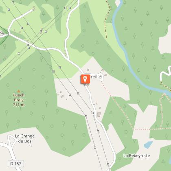Viewport: 171px width, 171px height.
Task: Click the grey building west of the power lines
Action: tap(62, 96)
